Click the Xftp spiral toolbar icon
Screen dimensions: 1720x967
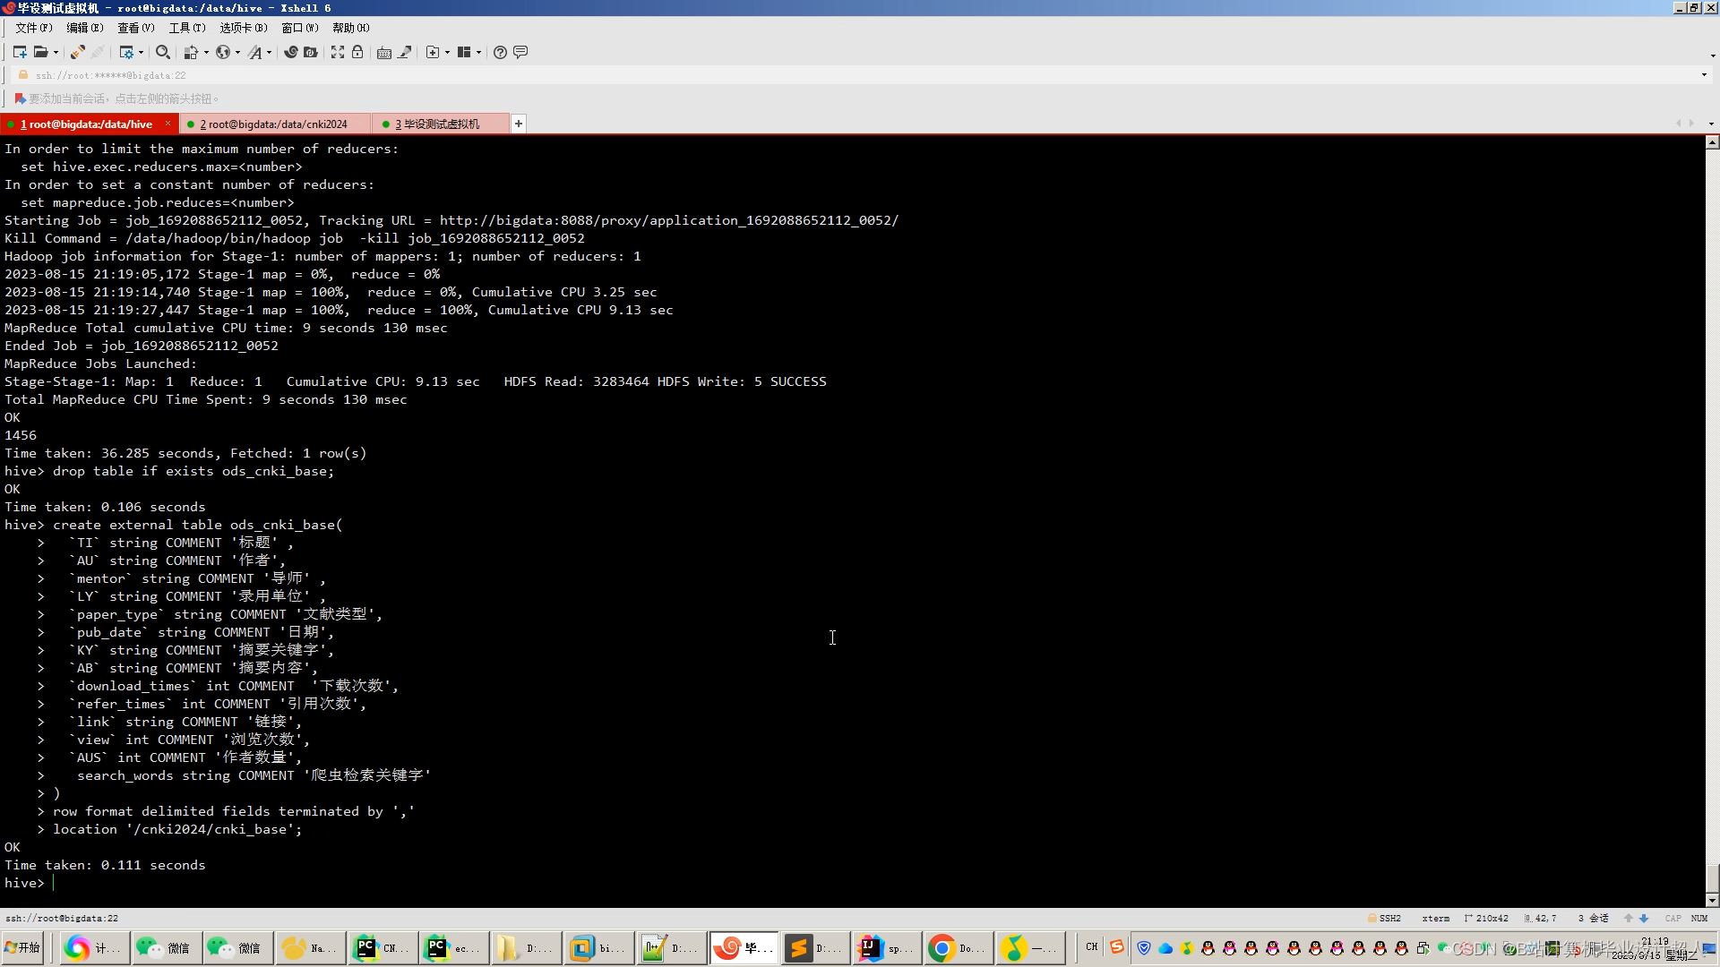(290, 52)
